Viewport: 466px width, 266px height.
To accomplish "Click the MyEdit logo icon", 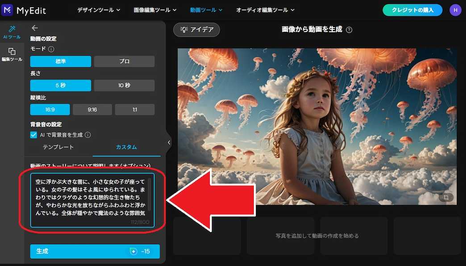I will tap(6, 9).
